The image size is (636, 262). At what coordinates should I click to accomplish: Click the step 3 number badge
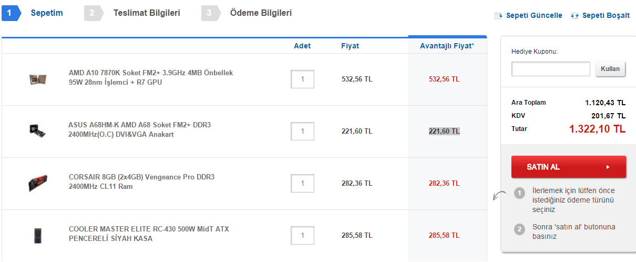coord(209,13)
